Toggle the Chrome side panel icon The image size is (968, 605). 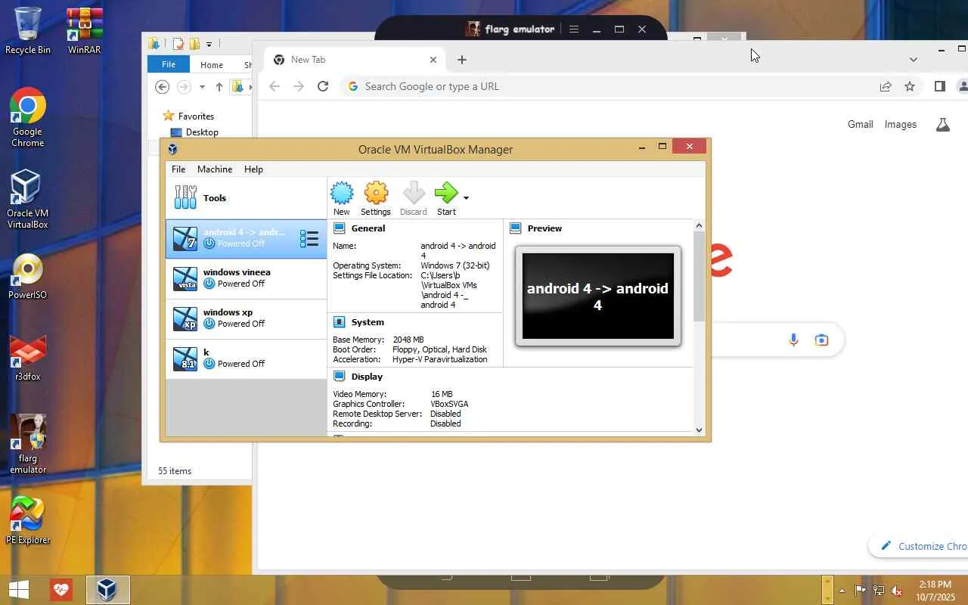click(x=940, y=86)
